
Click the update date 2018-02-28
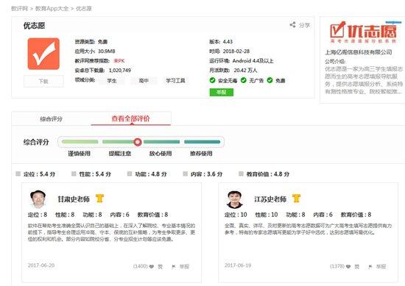tap(236, 51)
